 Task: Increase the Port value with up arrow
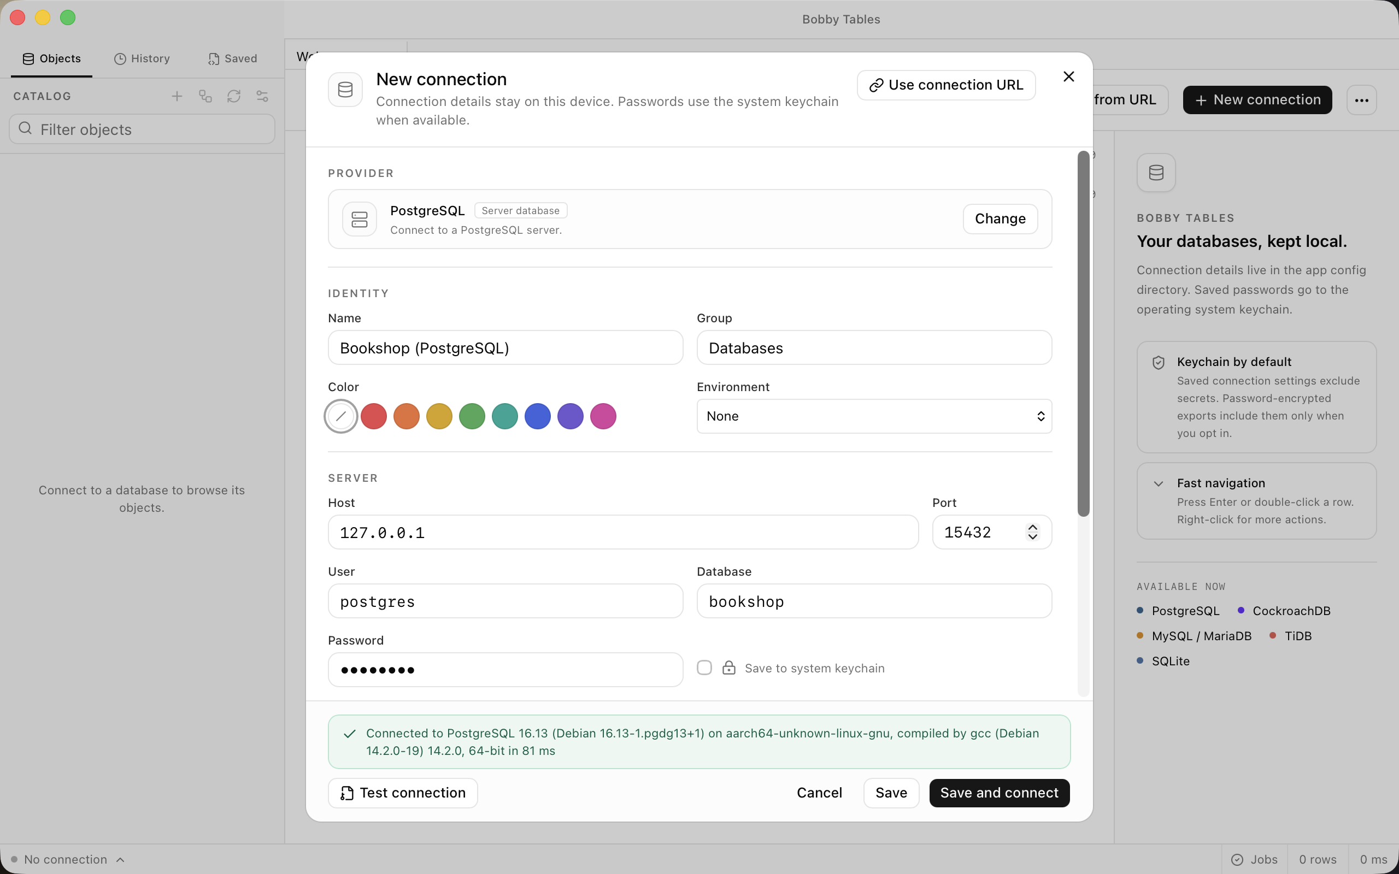(1033, 527)
